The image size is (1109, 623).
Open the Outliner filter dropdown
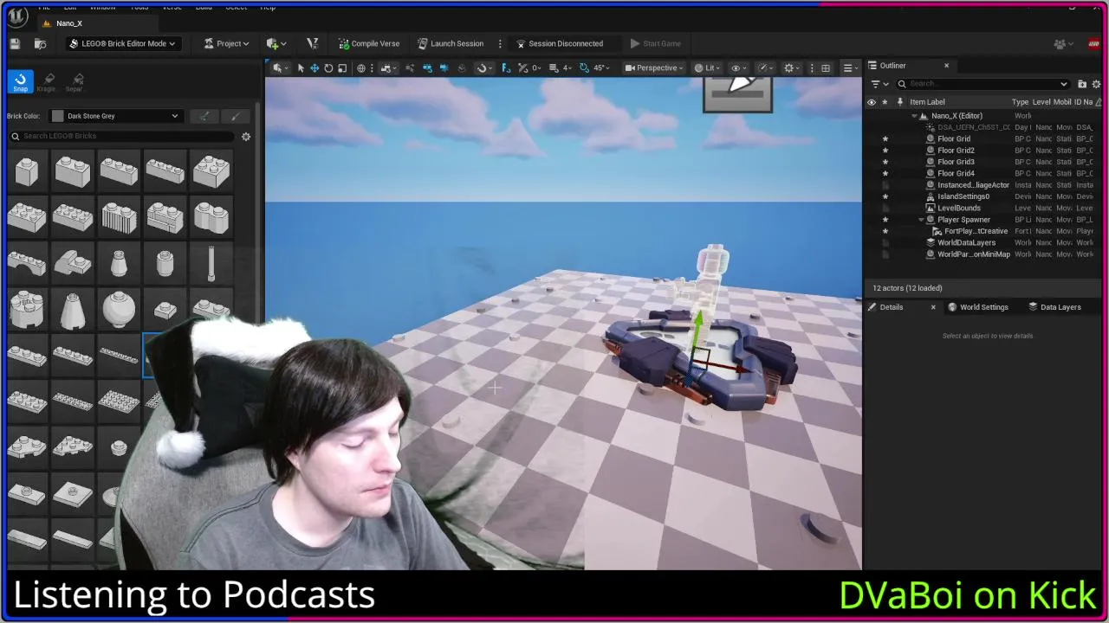pos(878,84)
